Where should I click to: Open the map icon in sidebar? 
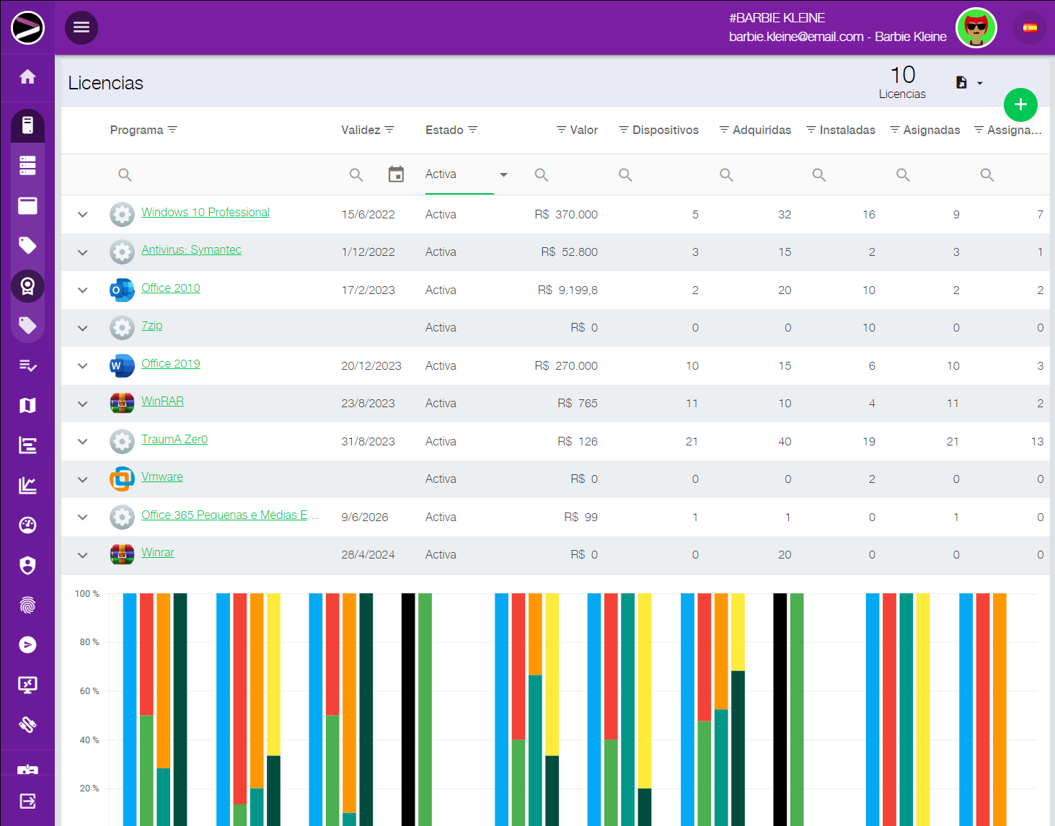click(27, 406)
